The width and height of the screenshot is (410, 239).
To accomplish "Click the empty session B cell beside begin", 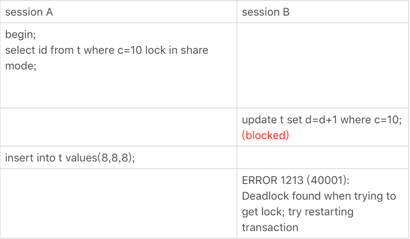I will (322, 65).
